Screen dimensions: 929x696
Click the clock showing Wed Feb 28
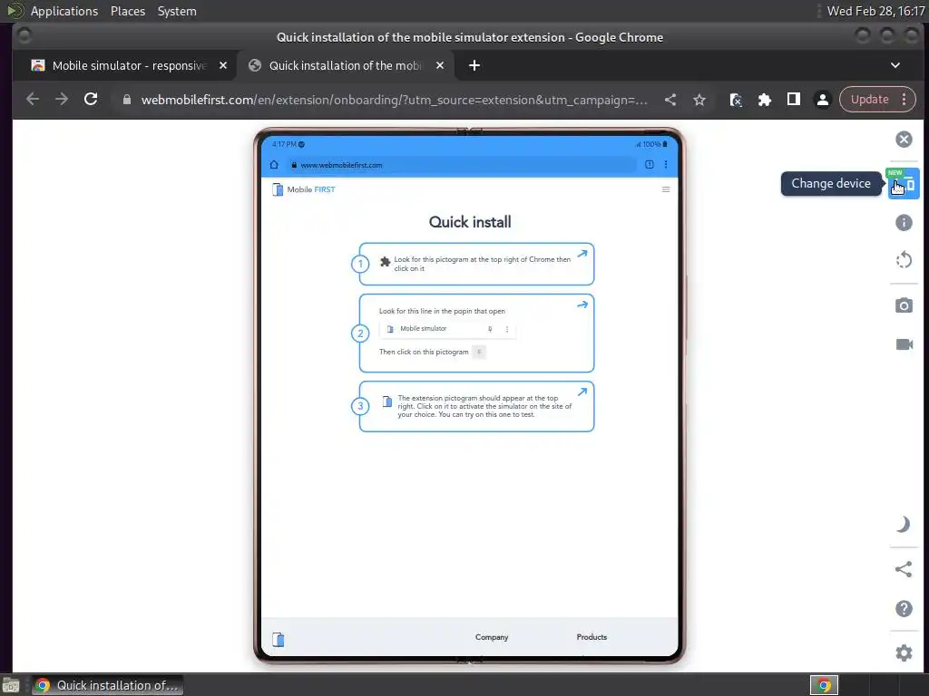point(875,11)
